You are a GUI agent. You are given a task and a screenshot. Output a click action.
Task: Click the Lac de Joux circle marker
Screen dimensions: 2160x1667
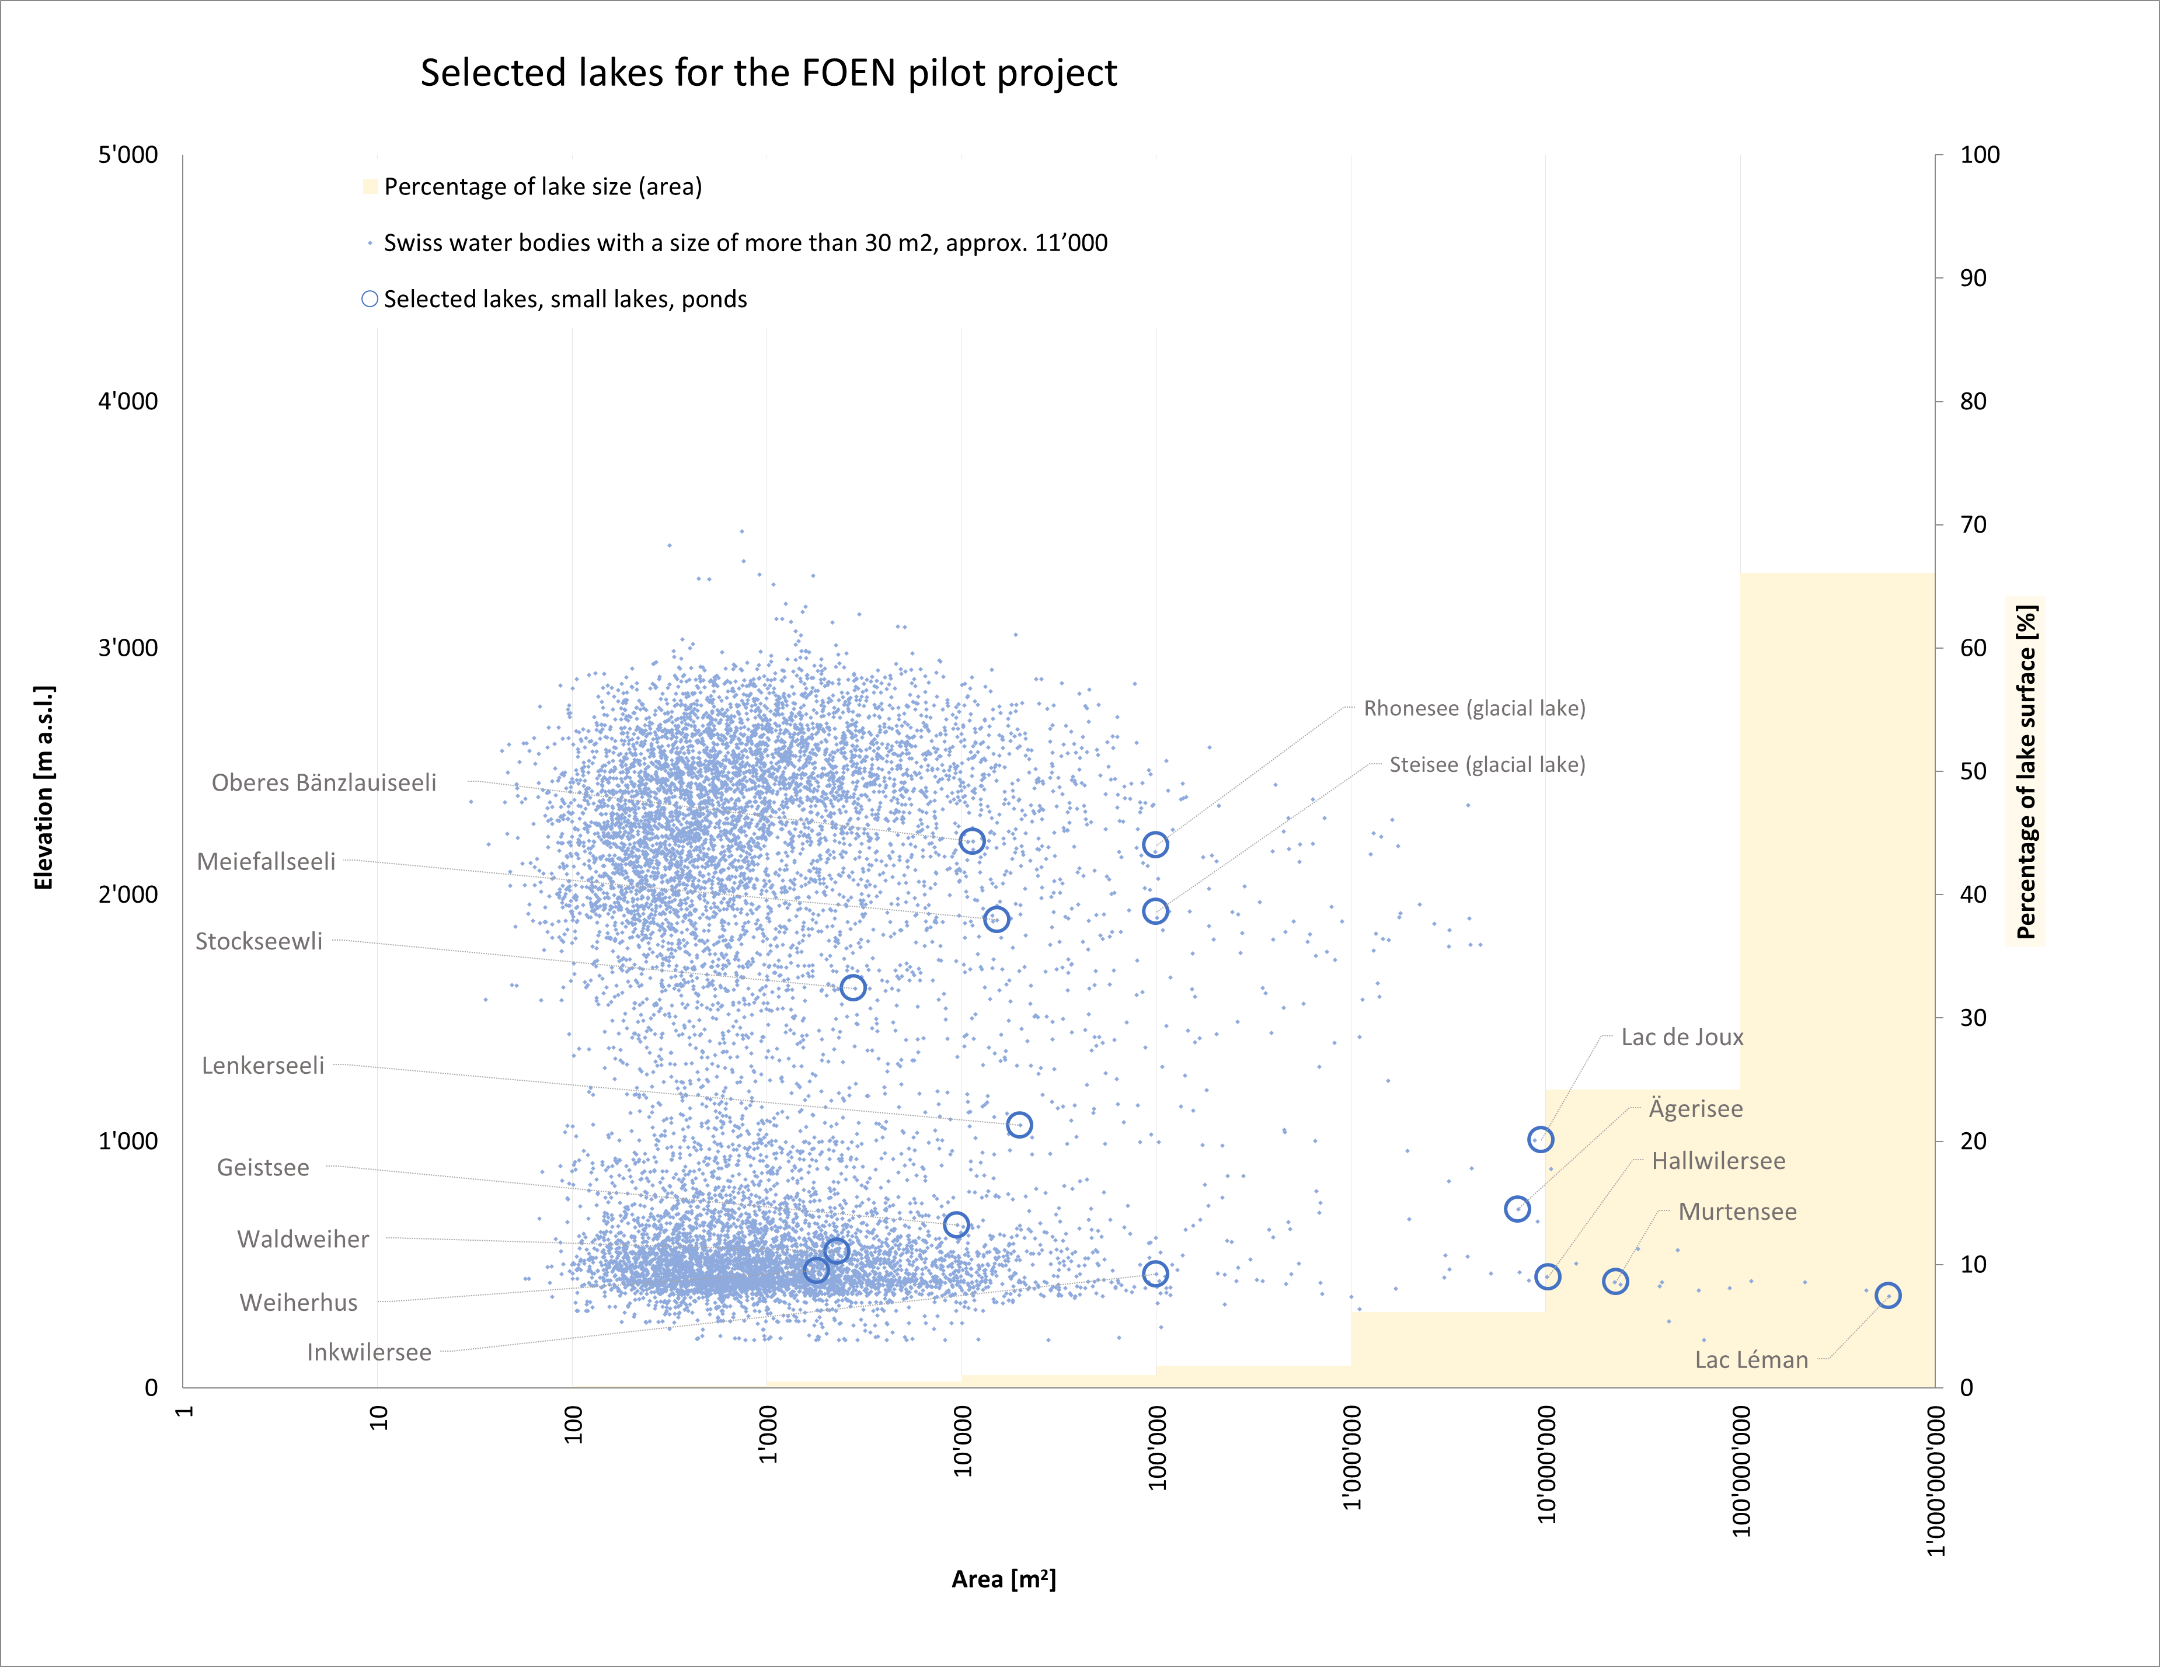tap(1540, 1140)
